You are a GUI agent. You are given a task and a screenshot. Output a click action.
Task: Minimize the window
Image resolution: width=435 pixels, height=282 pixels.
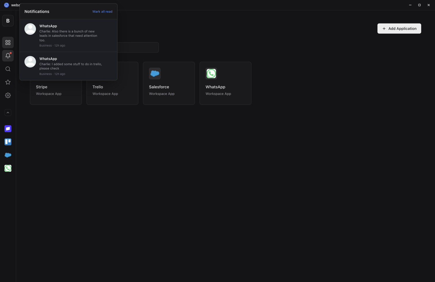(x=410, y=5)
